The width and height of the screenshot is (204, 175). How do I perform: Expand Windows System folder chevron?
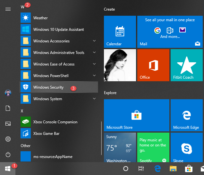(x=94, y=99)
